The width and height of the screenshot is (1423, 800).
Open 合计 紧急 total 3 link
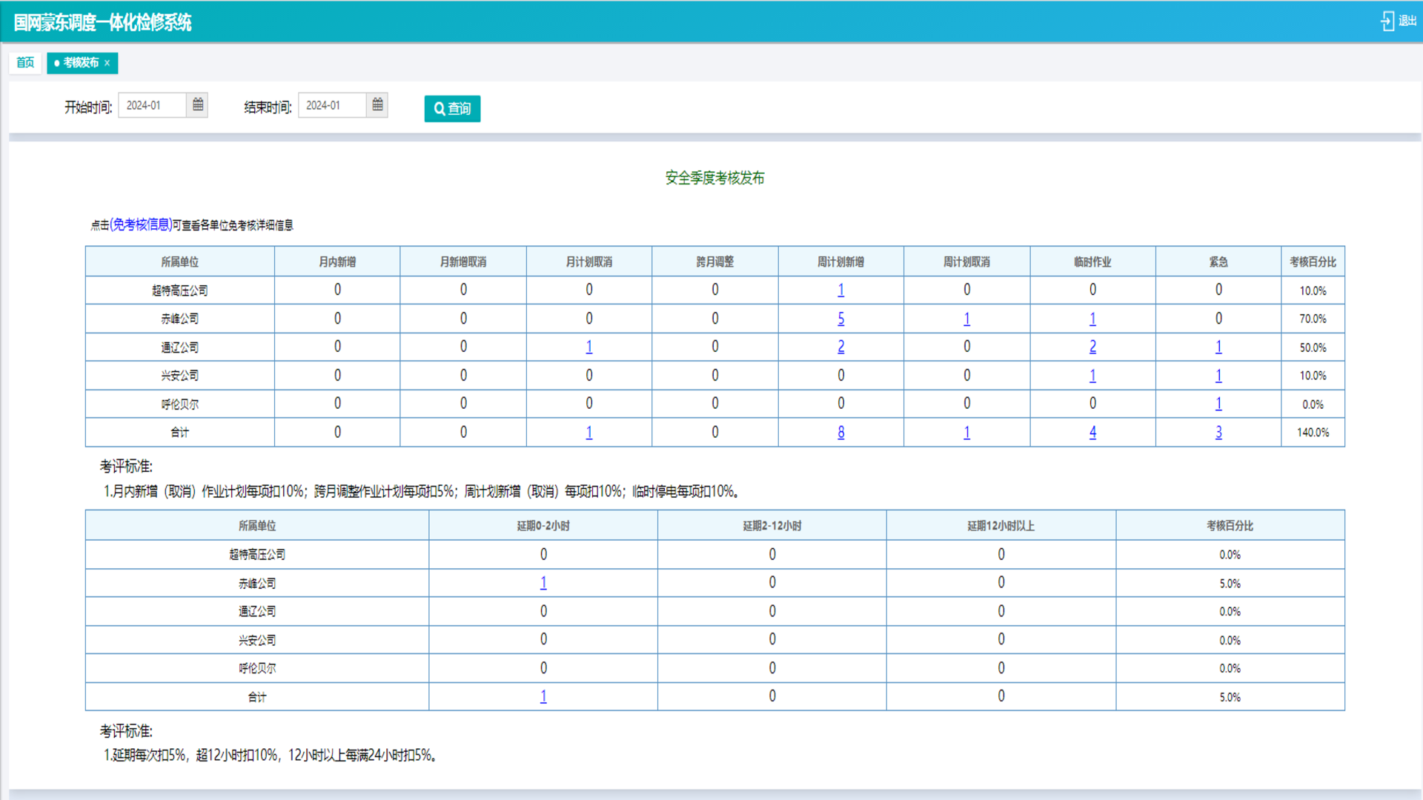click(1218, 433)
